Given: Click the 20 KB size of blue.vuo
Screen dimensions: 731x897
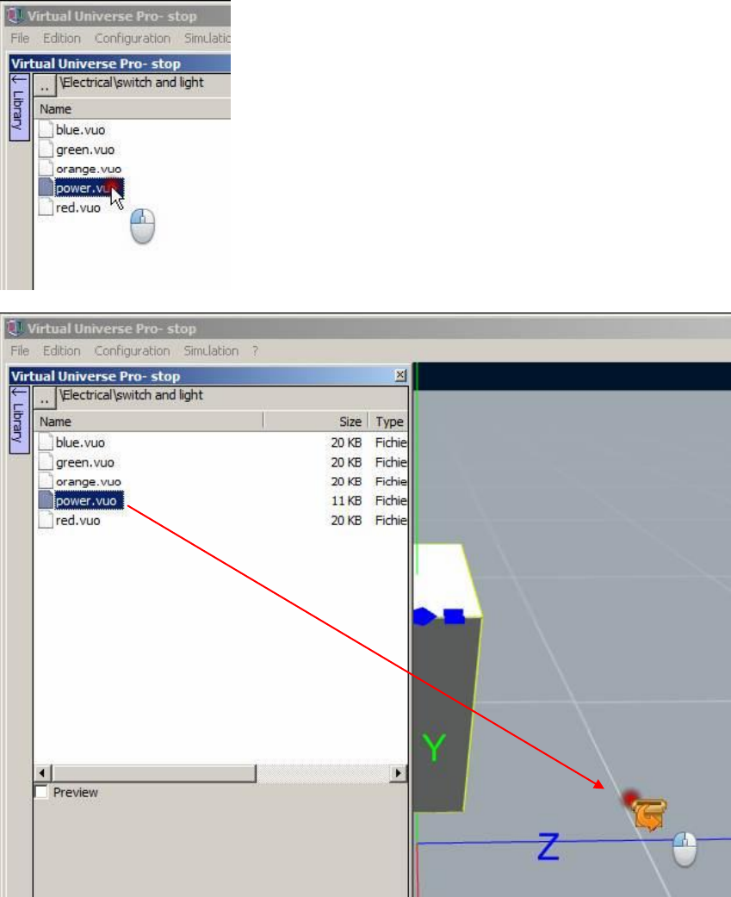Looking at the screenshot, I should (346, 442).
